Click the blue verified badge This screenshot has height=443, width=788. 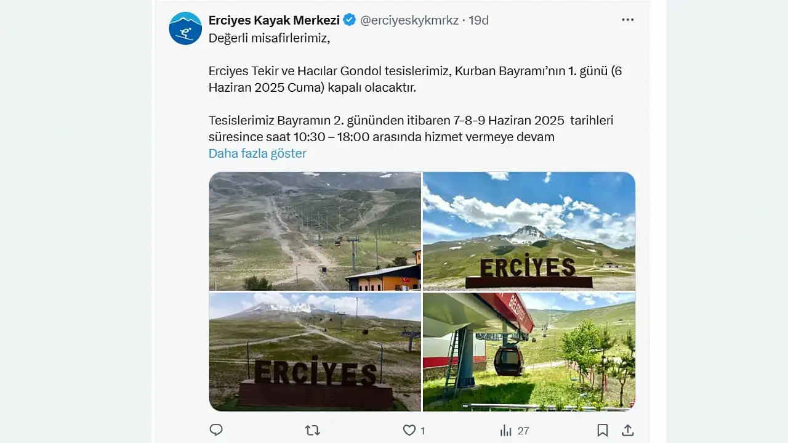click(x=350, y=20)
